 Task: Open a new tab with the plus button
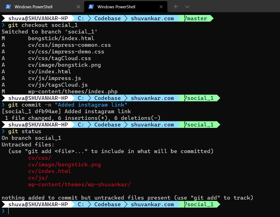[x=176, y=7]
